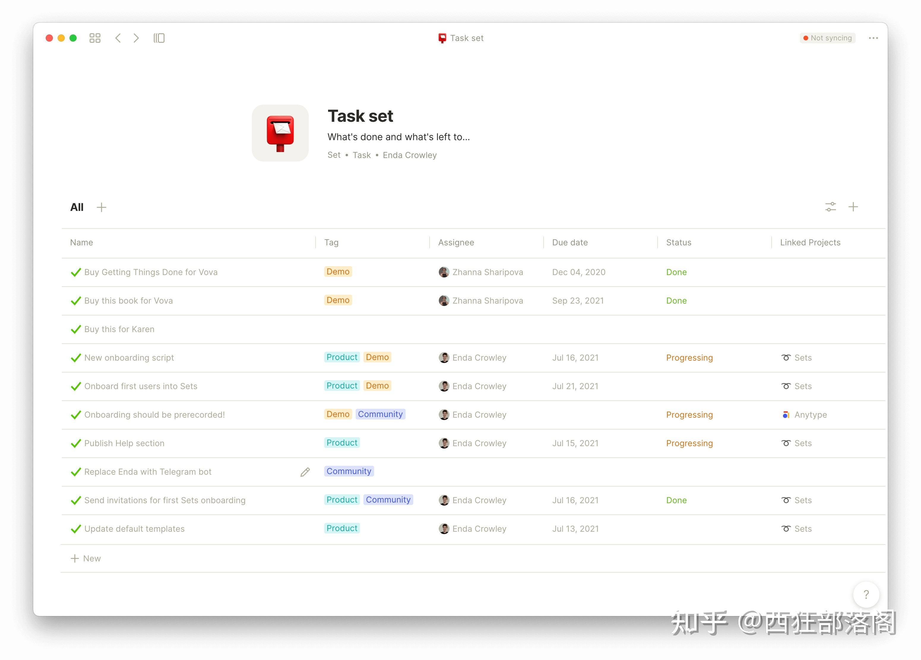Add a new view with plus next to All
The height and width of the screenshot is (660, 921).
tap(102, 207)
